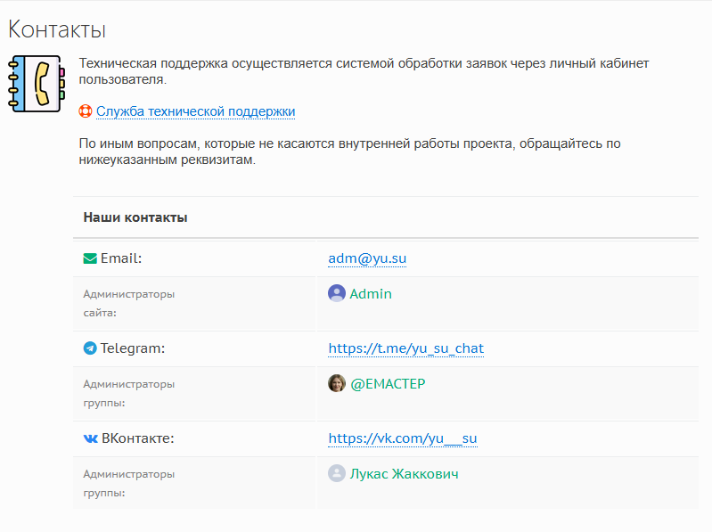The height and width of the screenshot is (532, 712).
Task: Click the Лукас Жаккович avatar icon
Action: click(337, 474)
